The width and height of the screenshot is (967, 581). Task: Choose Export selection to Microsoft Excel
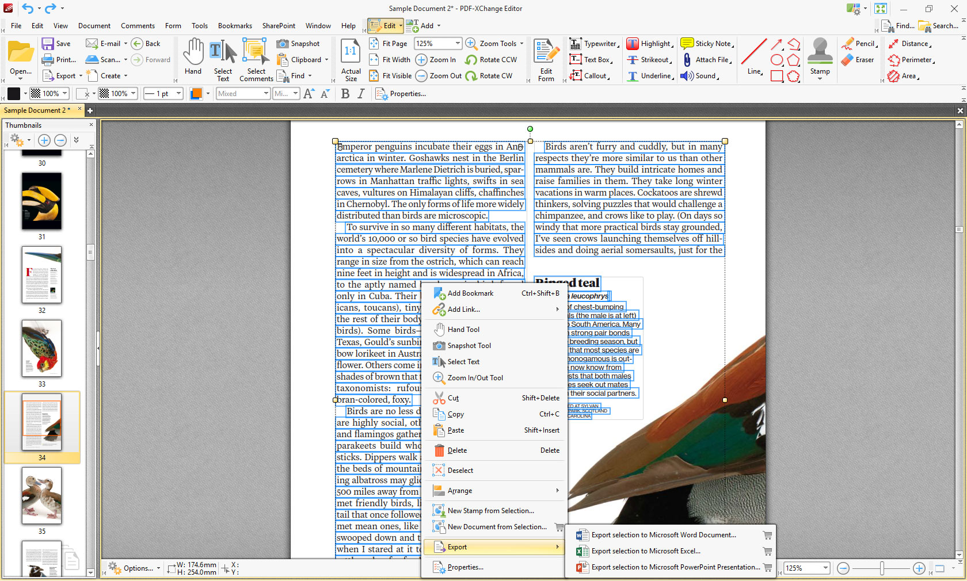(x=645, y=551)
